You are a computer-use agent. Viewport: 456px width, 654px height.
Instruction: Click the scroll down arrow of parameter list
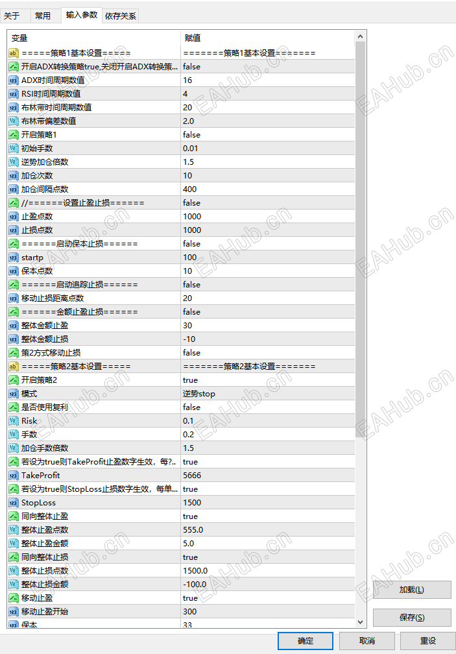pyautogui.click(x=361, y=622)
